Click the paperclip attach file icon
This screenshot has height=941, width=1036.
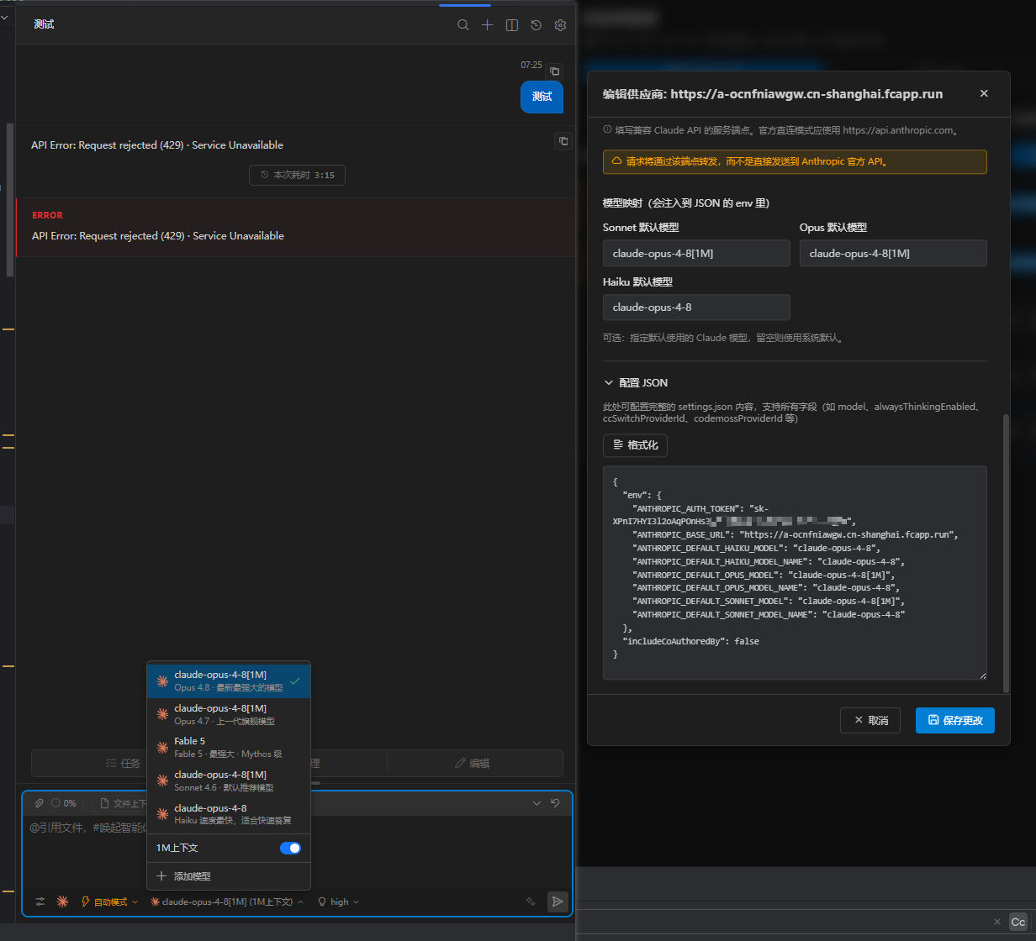click(39, 803)
